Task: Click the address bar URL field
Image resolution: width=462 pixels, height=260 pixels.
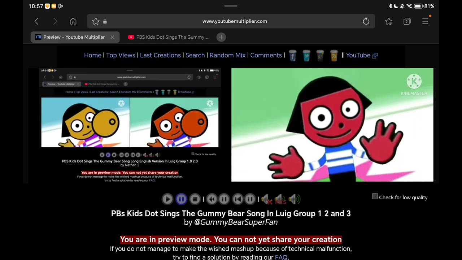Action: (x=231, y=21)
